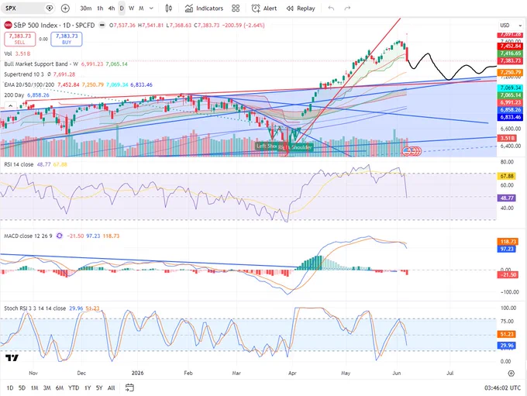Select the Vol indicator legend
527x396 pixels.
pyautogui.click(x=17, y=53)
